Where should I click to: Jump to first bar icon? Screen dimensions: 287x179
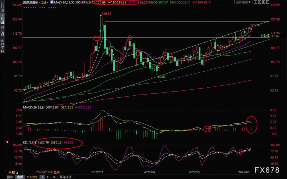(259, 2)
